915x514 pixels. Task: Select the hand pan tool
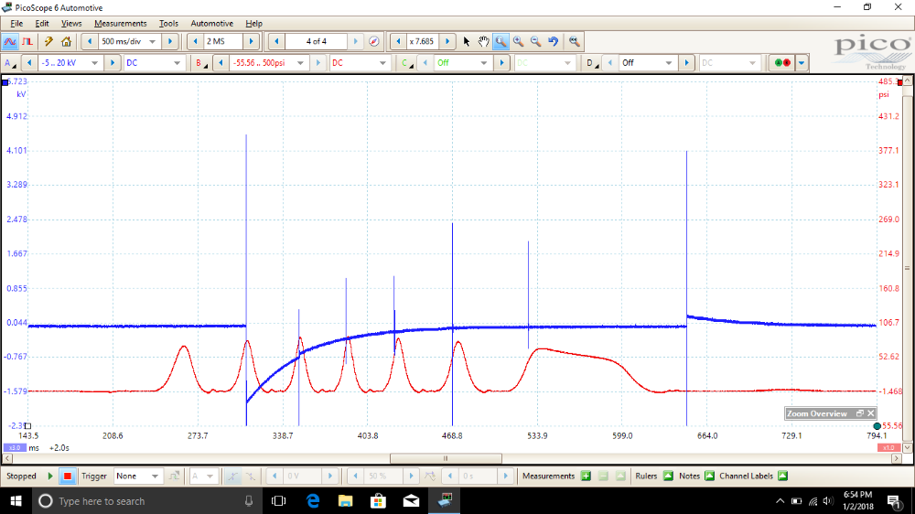pyautogui.click(x=483, y=41)
